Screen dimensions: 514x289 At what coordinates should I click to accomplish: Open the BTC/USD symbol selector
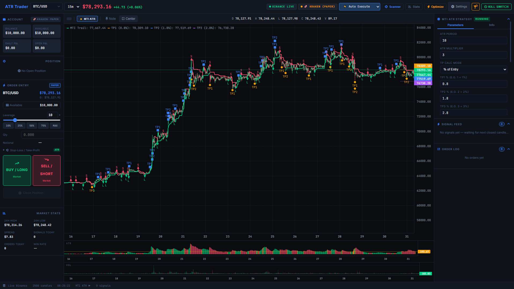click(x=47, y=6)
